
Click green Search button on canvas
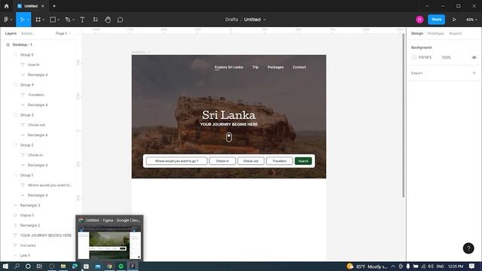click(x=303, y=160)
